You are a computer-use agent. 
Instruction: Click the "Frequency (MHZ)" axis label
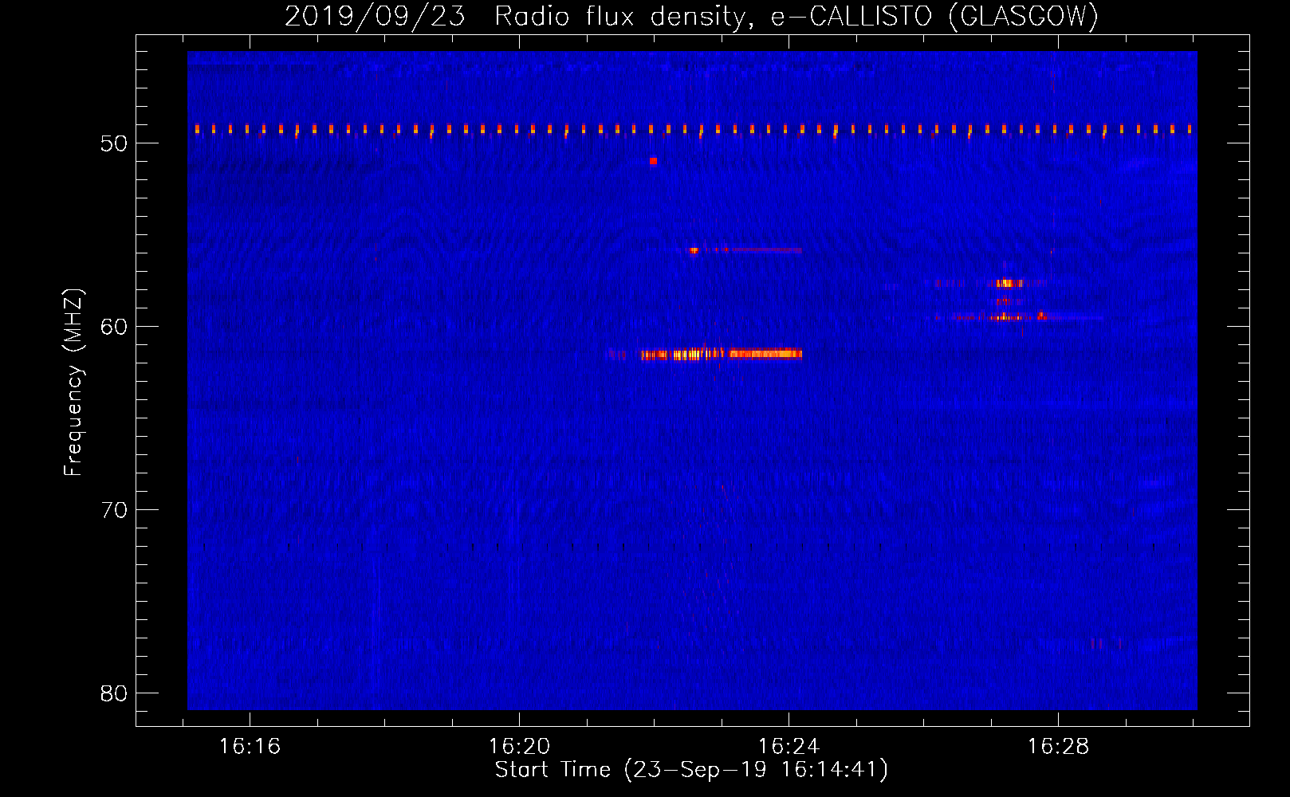point(73,383)
